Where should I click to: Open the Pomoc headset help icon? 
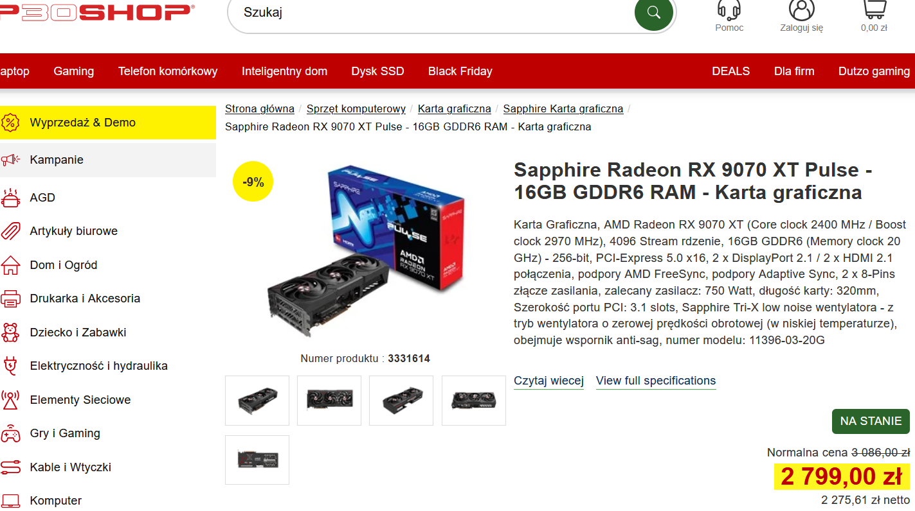pyautogui.click(x=729, y=9)
